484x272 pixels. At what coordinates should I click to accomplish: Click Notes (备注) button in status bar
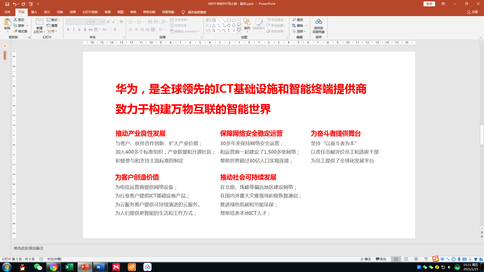pyautogui.click(x=366, y=259)
